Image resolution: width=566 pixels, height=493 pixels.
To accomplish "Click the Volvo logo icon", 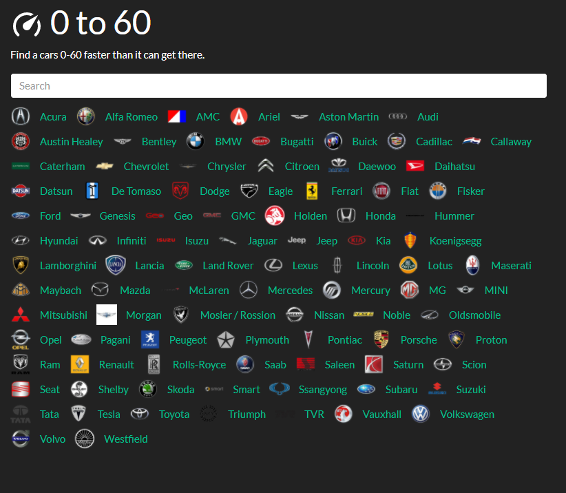I will coord(21,439).
